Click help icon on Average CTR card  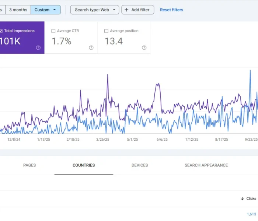91,48
